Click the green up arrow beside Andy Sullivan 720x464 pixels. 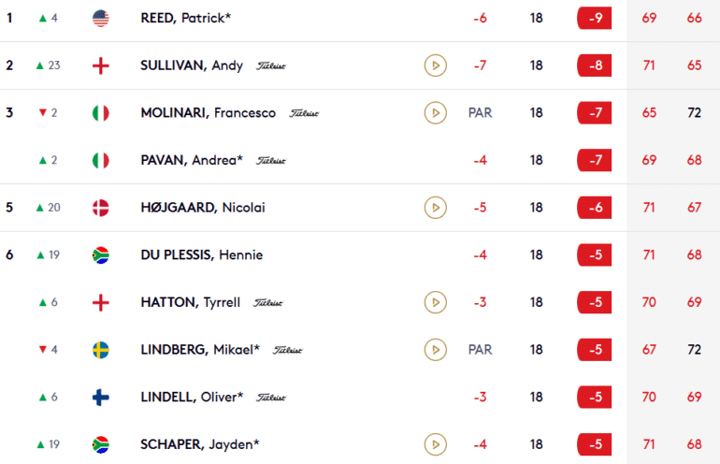tap(39, 65)
